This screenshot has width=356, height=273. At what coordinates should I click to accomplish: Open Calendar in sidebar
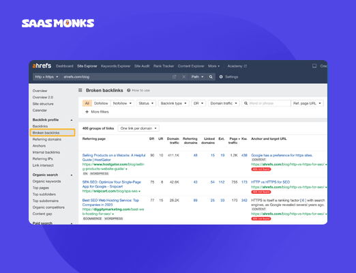click(40, 111)
